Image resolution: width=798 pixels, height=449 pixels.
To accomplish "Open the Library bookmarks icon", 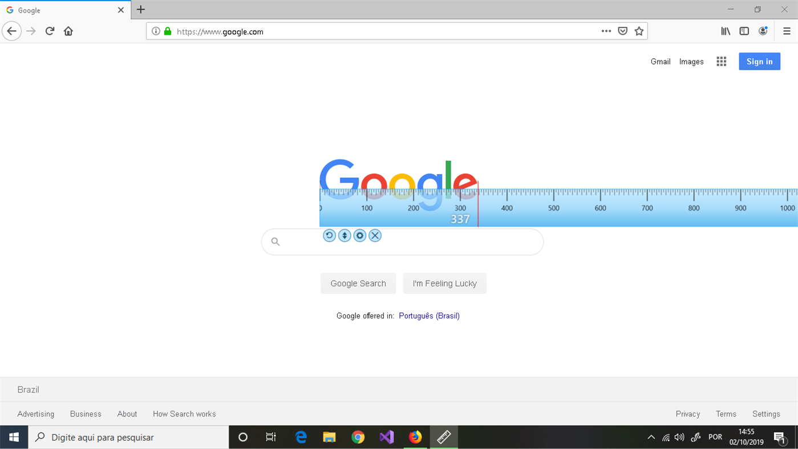I will click(726, 31).
